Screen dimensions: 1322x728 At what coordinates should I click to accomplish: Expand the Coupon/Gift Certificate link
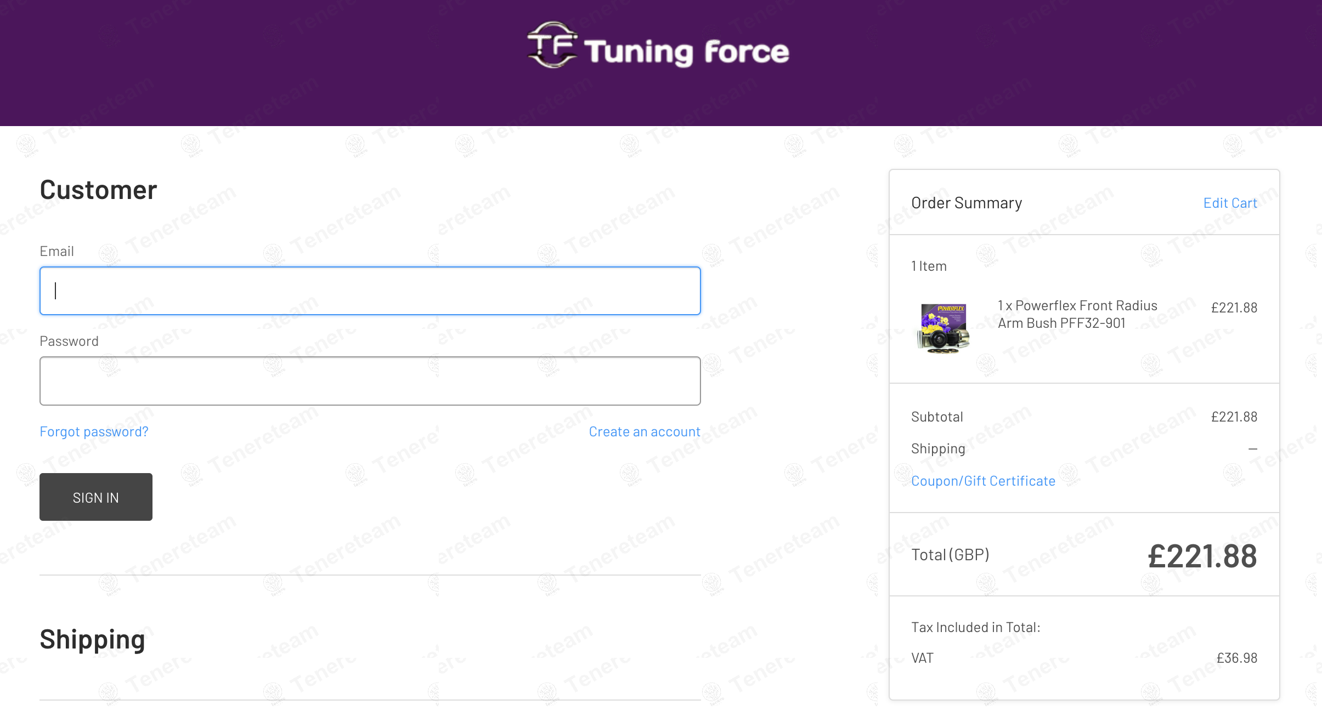pos(983,481)
